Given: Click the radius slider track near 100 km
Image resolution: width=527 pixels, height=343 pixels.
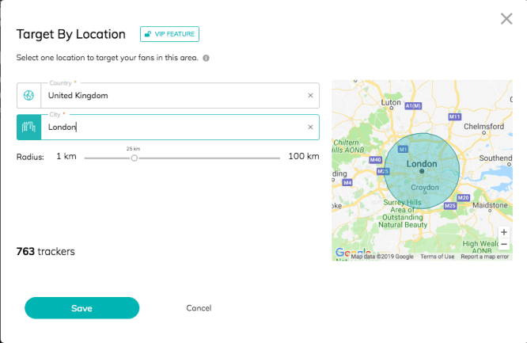Looking at the screenshot, I should tap(277, 158).
